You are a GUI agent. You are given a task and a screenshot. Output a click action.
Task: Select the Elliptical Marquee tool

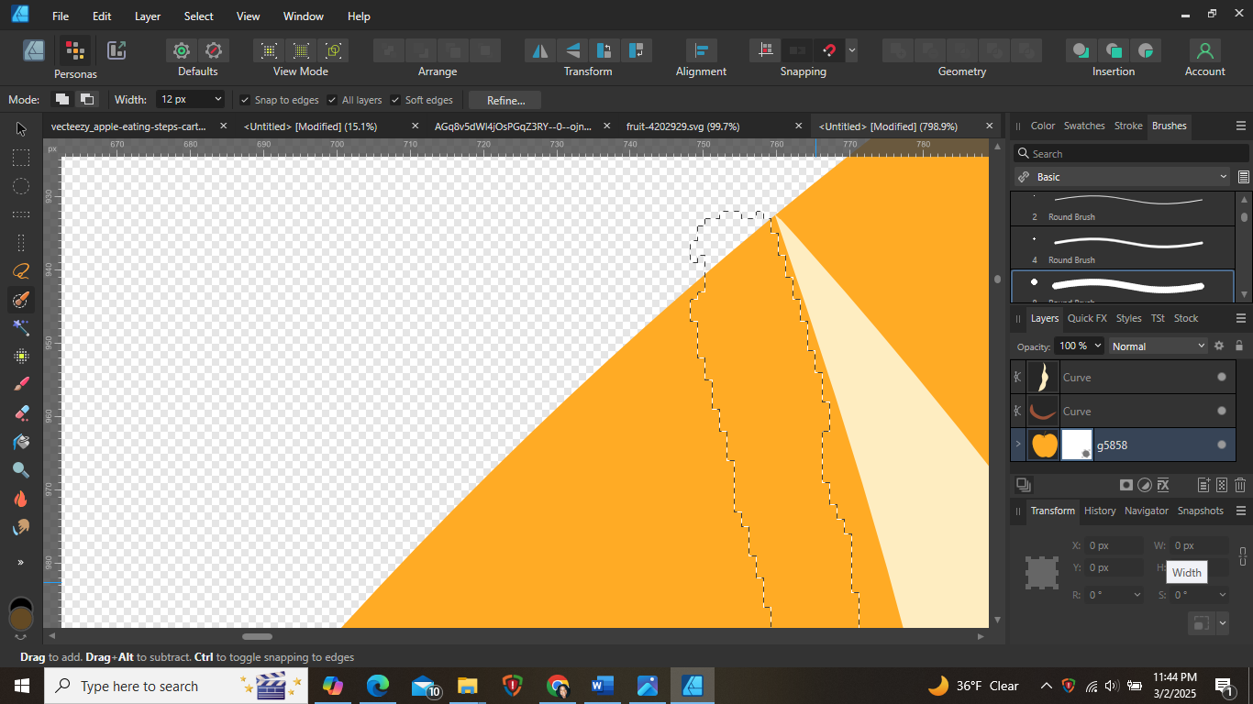click(x=21, y=186)
